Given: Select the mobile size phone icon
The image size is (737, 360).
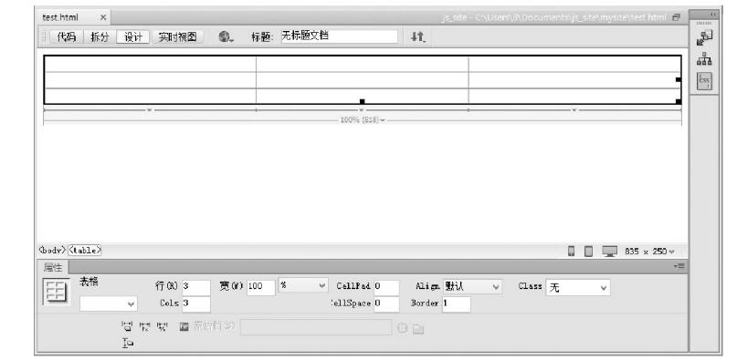Looking at the screenshot, I should [571, 252].
